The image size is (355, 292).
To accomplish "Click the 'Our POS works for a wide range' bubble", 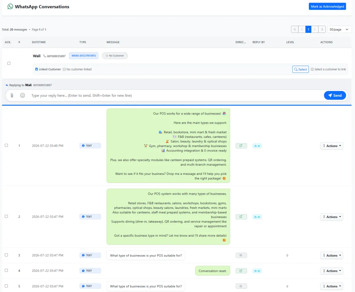I will pyautogui.click(x=168, y=146).
